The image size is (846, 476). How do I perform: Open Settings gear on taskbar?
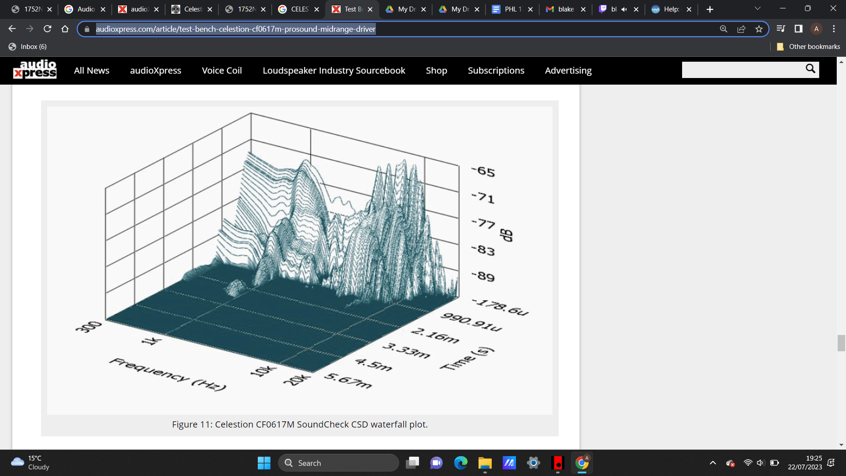[533, 463]
